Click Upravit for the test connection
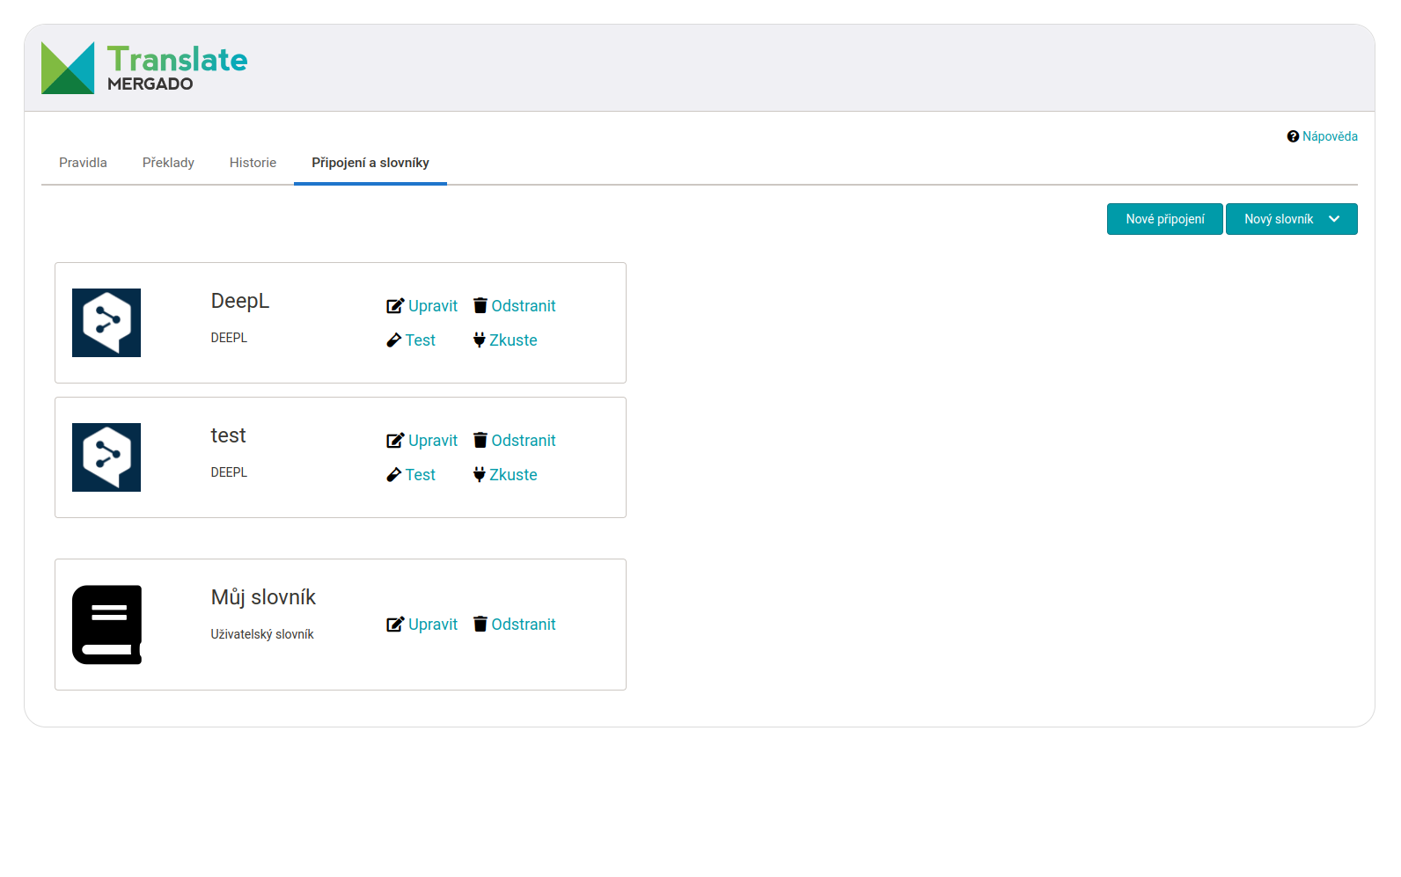The height and width of the screenshot is (877, 1401). [x=433, y=441]
